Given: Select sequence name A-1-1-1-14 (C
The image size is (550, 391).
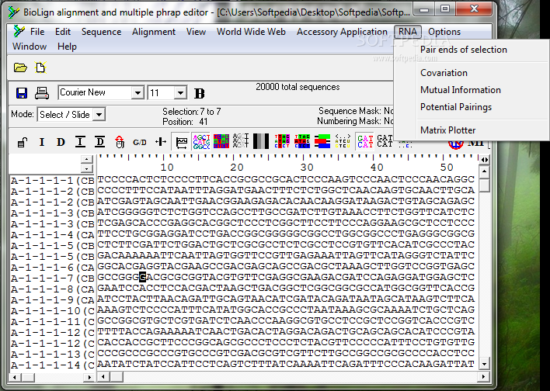Looking at the screenshot, I should tap(53, 365).
